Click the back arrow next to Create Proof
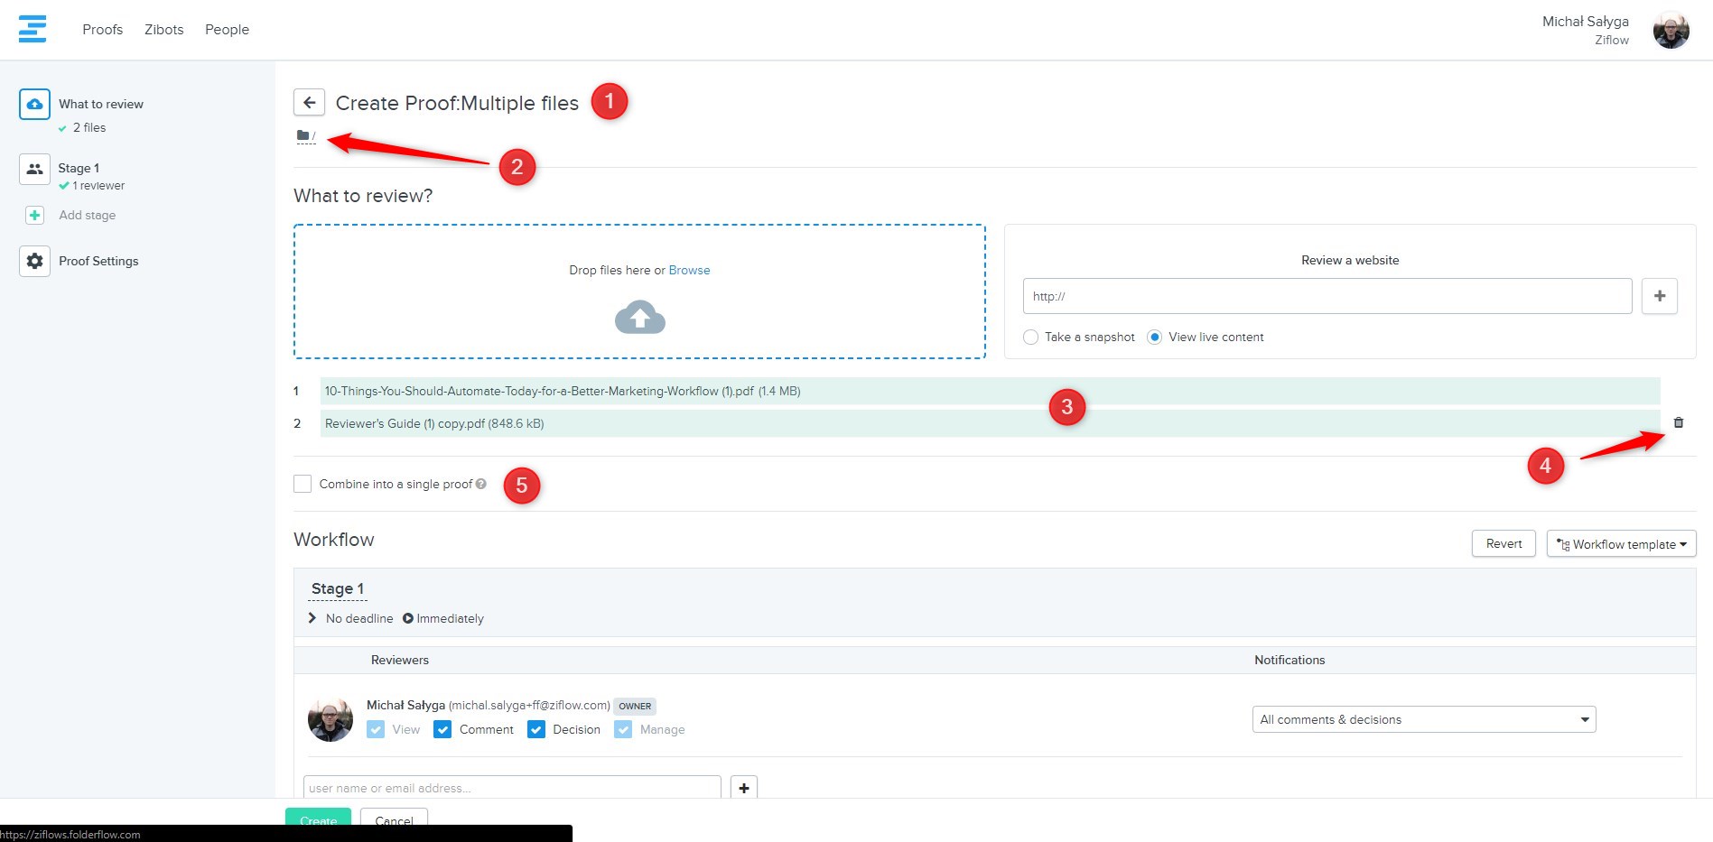The height and width of the screenshot is (842, 1713). [x=309, y=102]
